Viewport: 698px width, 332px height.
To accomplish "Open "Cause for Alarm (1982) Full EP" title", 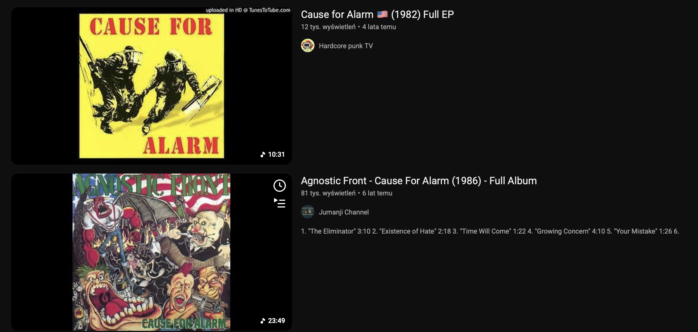I will (377, 14).
